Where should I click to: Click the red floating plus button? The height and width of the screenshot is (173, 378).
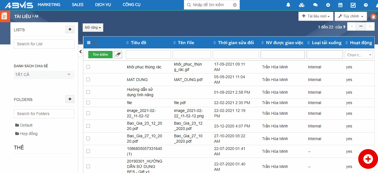pos(368,159)
